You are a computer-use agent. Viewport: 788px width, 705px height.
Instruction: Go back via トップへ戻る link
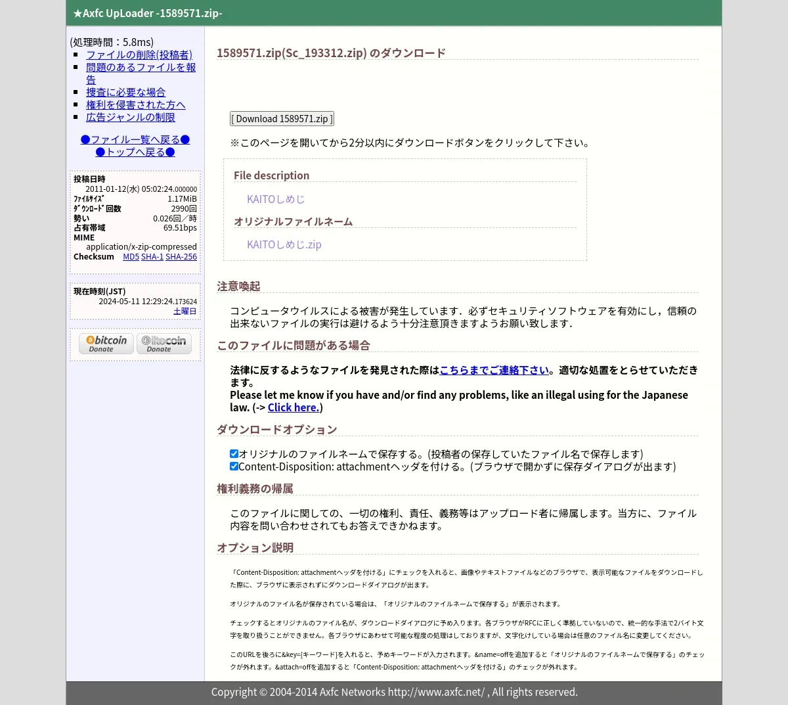[135, 152]
